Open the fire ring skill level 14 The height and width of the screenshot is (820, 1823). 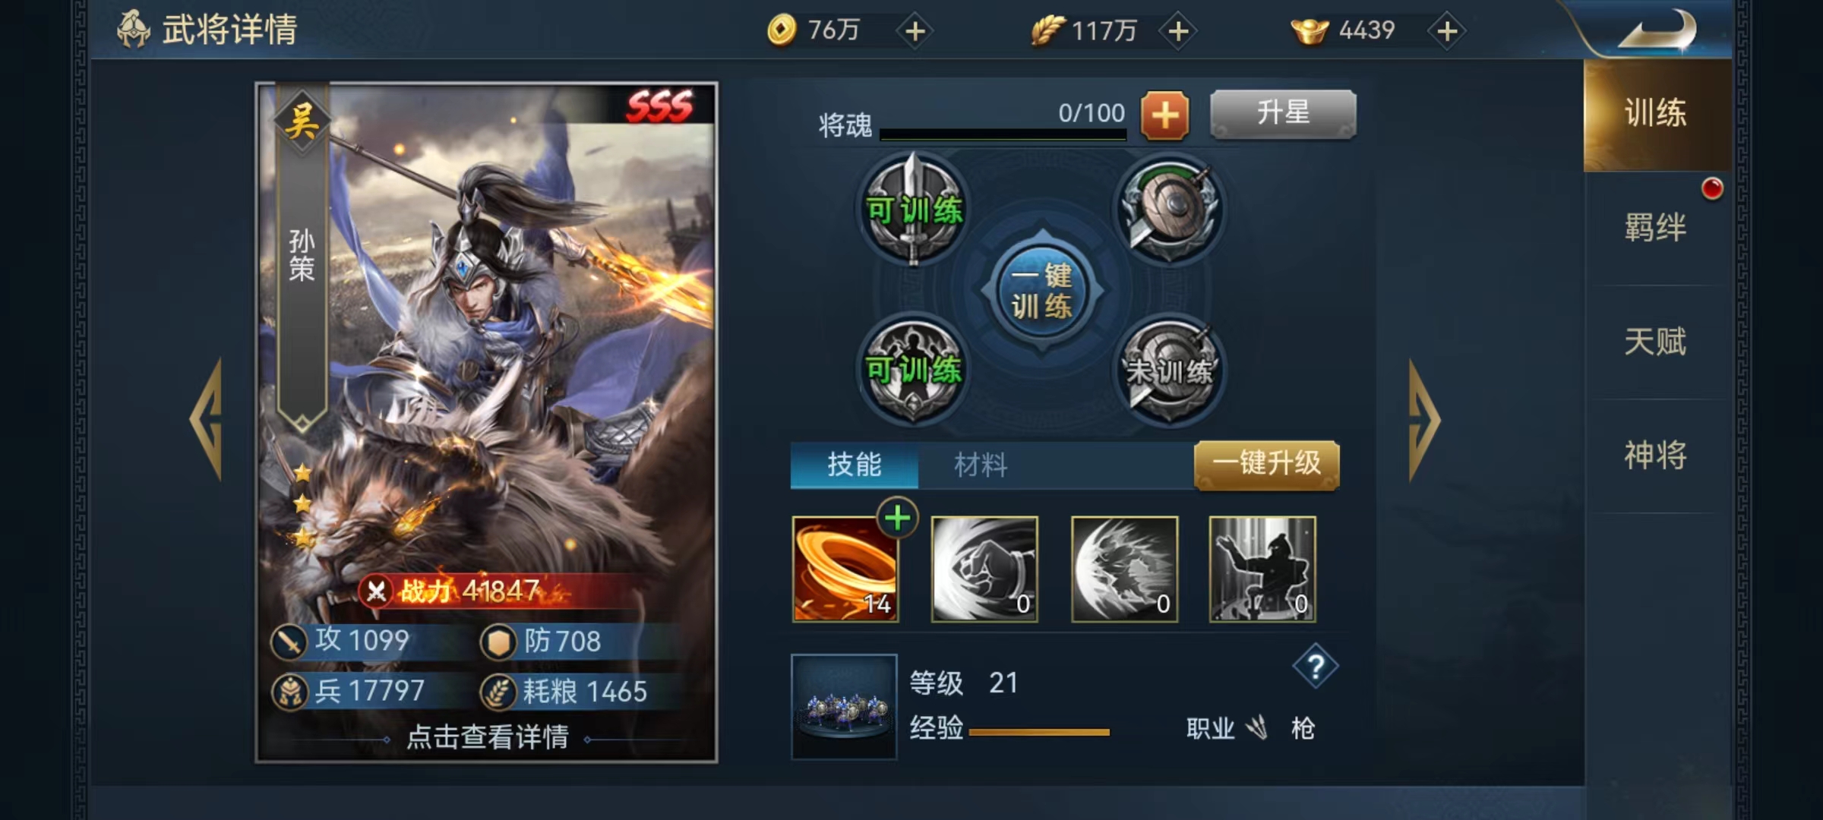tap(845, 569)
